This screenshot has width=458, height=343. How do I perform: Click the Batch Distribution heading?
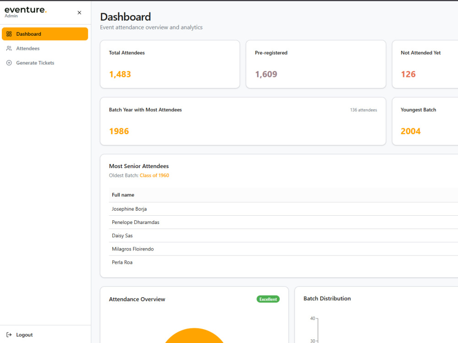coord(327,299)
